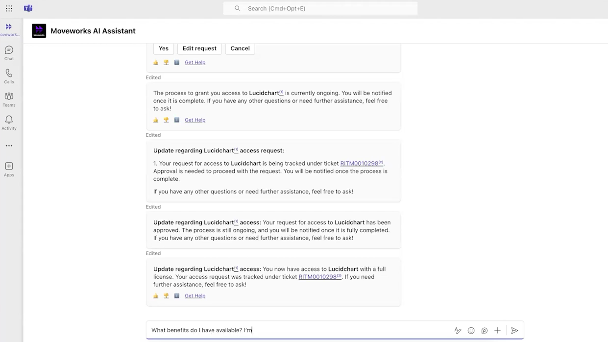The height and width of the screenshot is (342, 608).
Task: Click the Microsoft Teams logo icon
Action: (28, 8)
